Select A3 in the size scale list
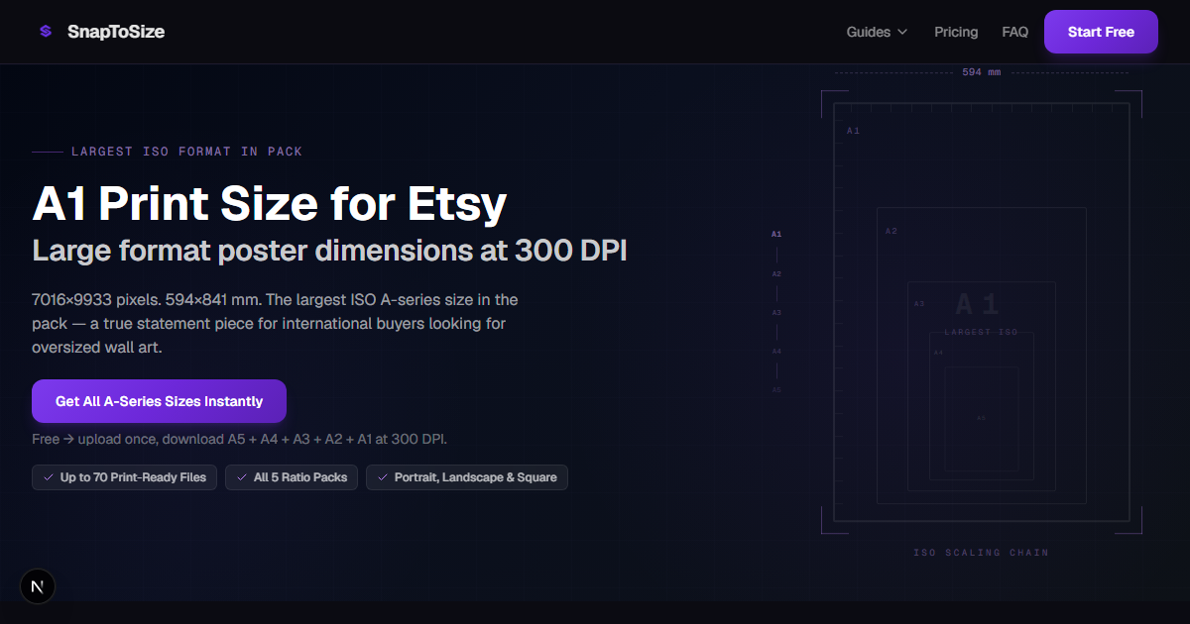Image resolution: width=1190 pixels, height=624 pixels. coord(776,312)
